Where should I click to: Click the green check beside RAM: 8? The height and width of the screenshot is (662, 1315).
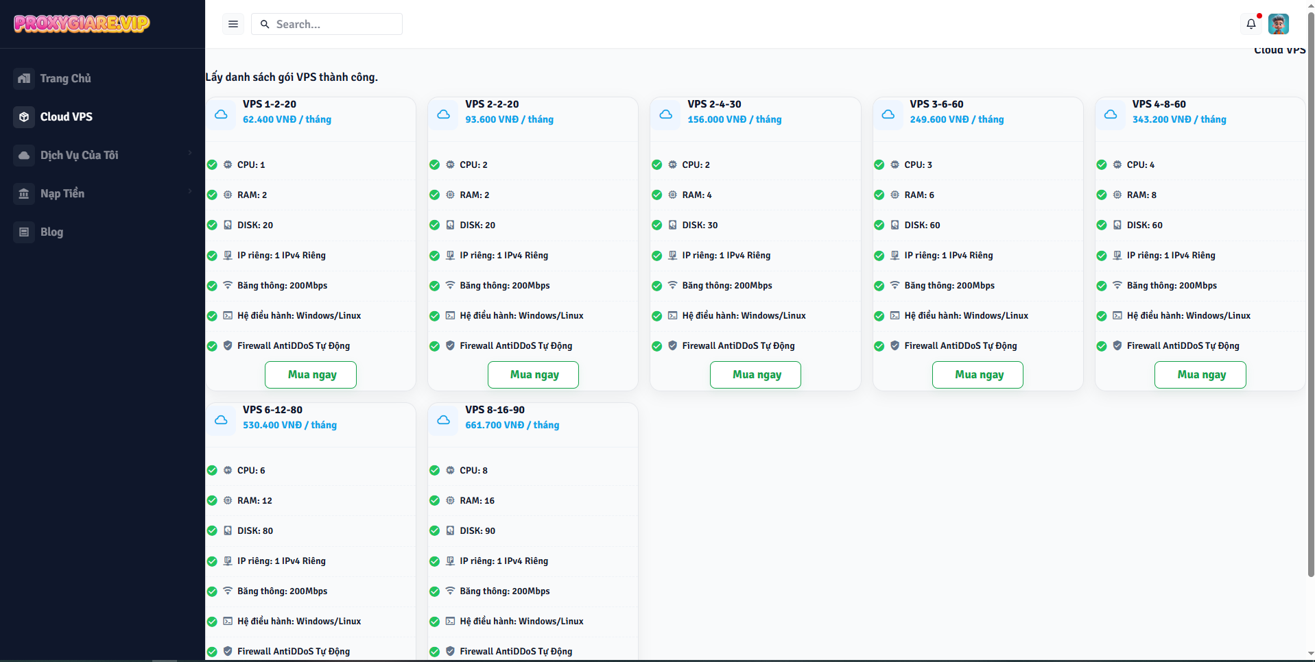tap(1102, 195)
